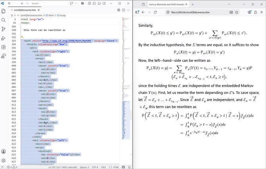Open Firefox's recent browsing tab view icon

(x=143, y=4)
